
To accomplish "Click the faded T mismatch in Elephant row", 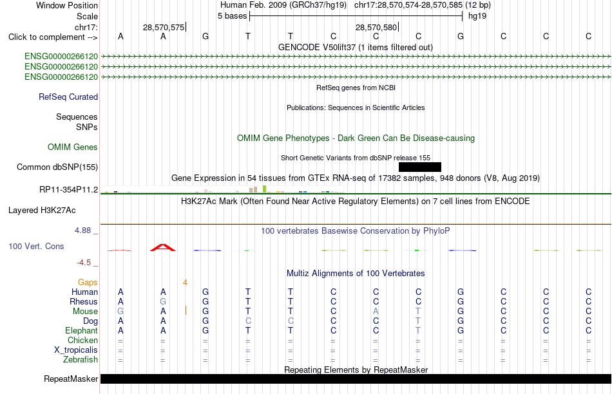I will coord(418,330).
